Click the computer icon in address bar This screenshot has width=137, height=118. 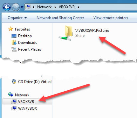(28, 7)
